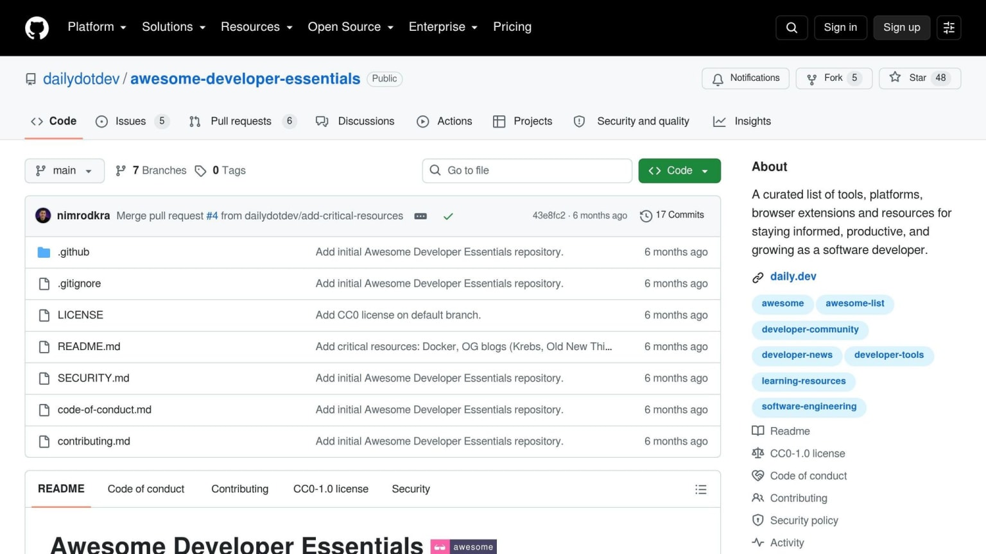Expand the Platform menu
Screen dimensions: 986x554
[97, 27]
